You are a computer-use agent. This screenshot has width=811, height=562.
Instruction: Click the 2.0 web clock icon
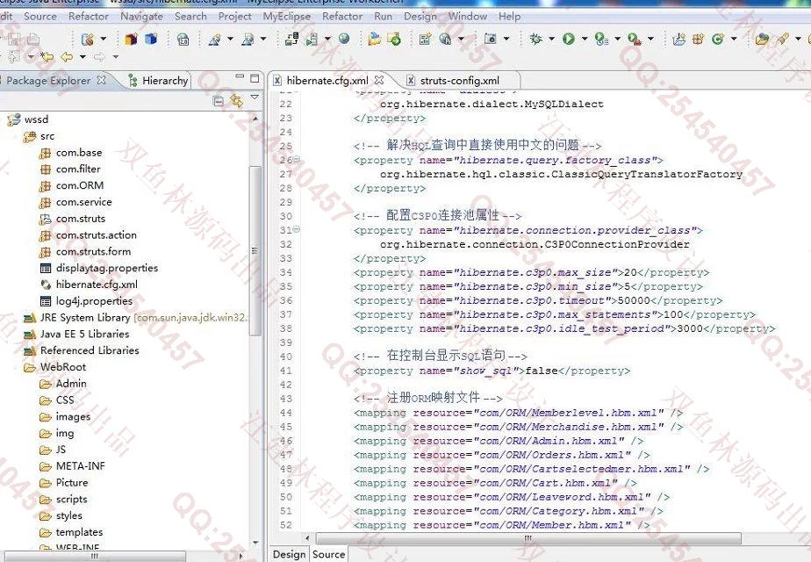[x=183, y=39]
